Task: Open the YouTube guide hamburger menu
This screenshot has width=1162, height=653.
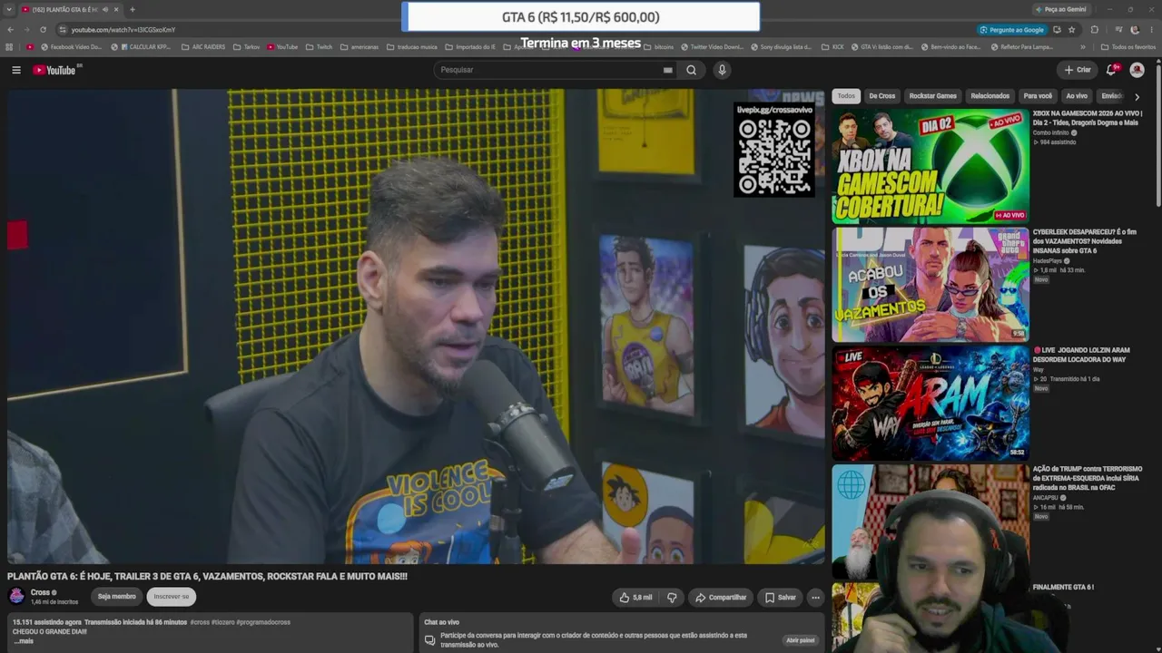Action: pos(16,70)
